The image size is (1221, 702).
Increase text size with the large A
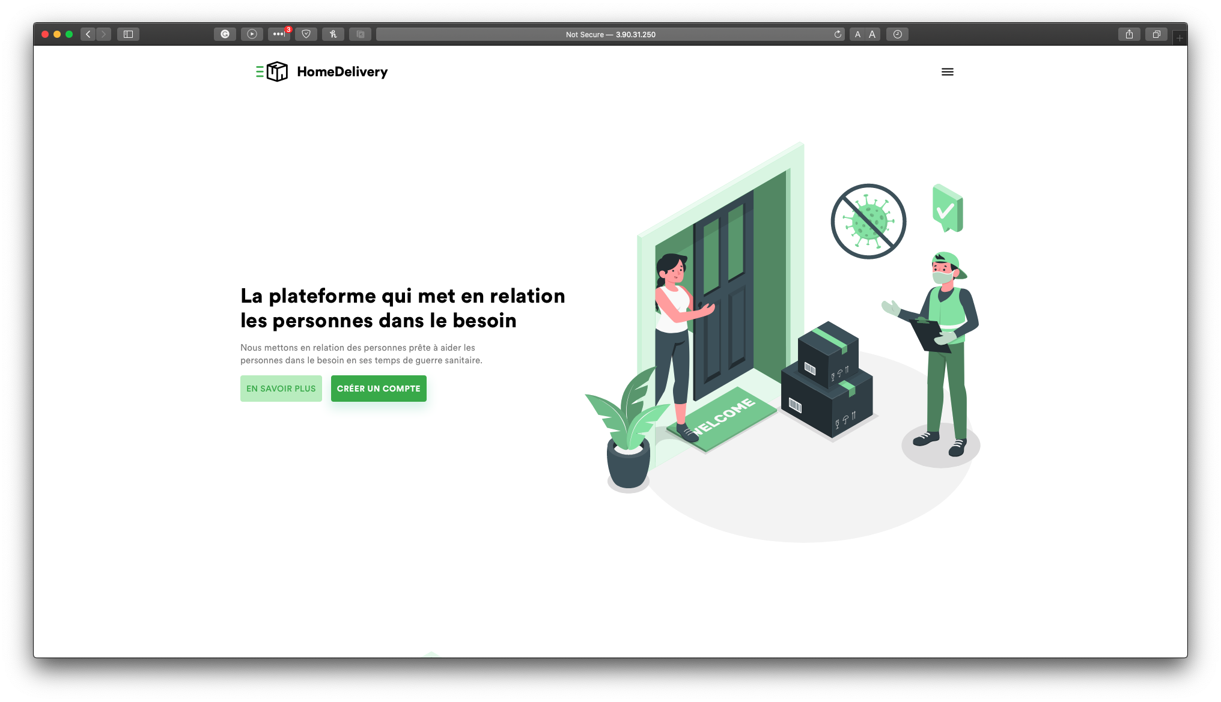[872, 34]
